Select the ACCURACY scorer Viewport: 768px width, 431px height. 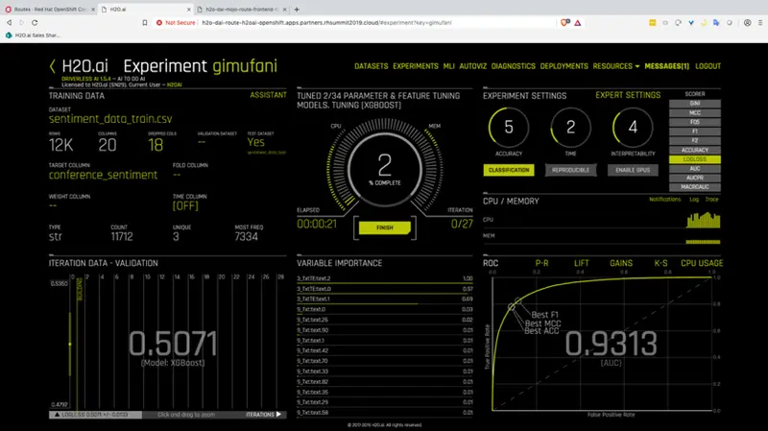(694, 150)
